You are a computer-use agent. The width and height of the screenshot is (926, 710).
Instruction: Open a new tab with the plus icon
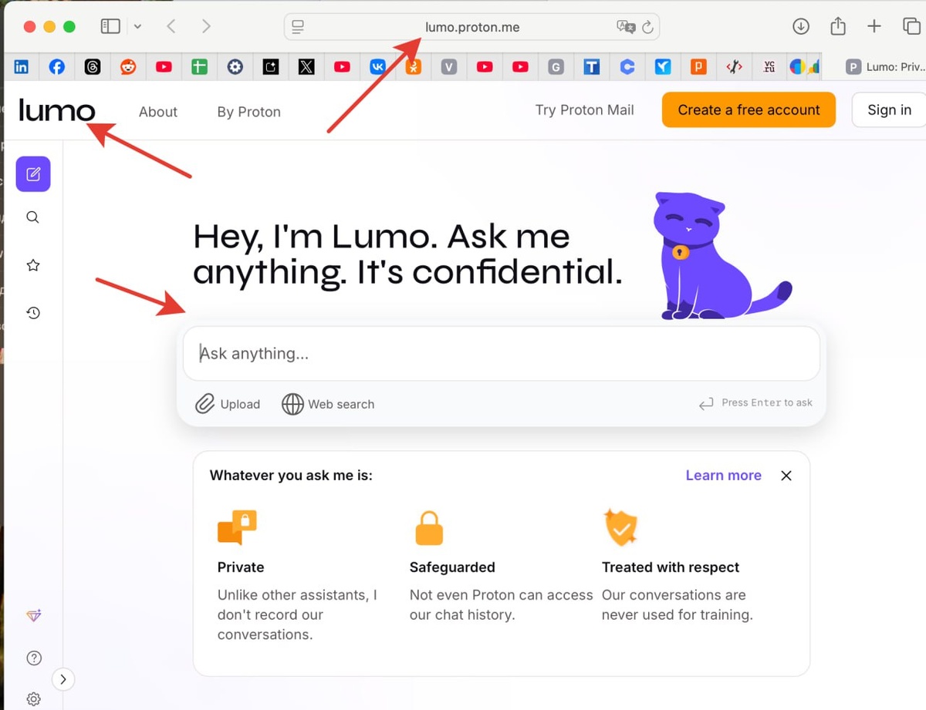(x=874, y=26)
